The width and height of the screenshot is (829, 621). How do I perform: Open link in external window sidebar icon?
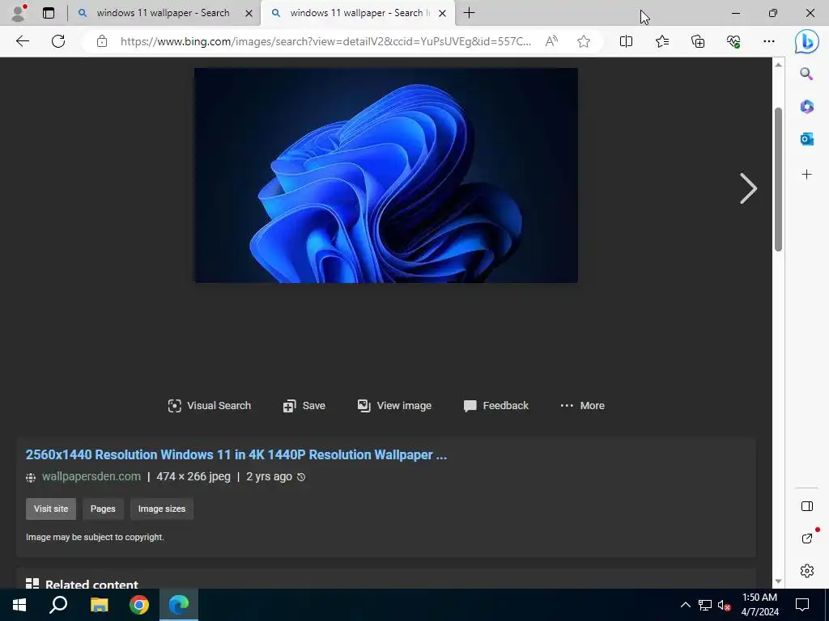coord(807,539)
